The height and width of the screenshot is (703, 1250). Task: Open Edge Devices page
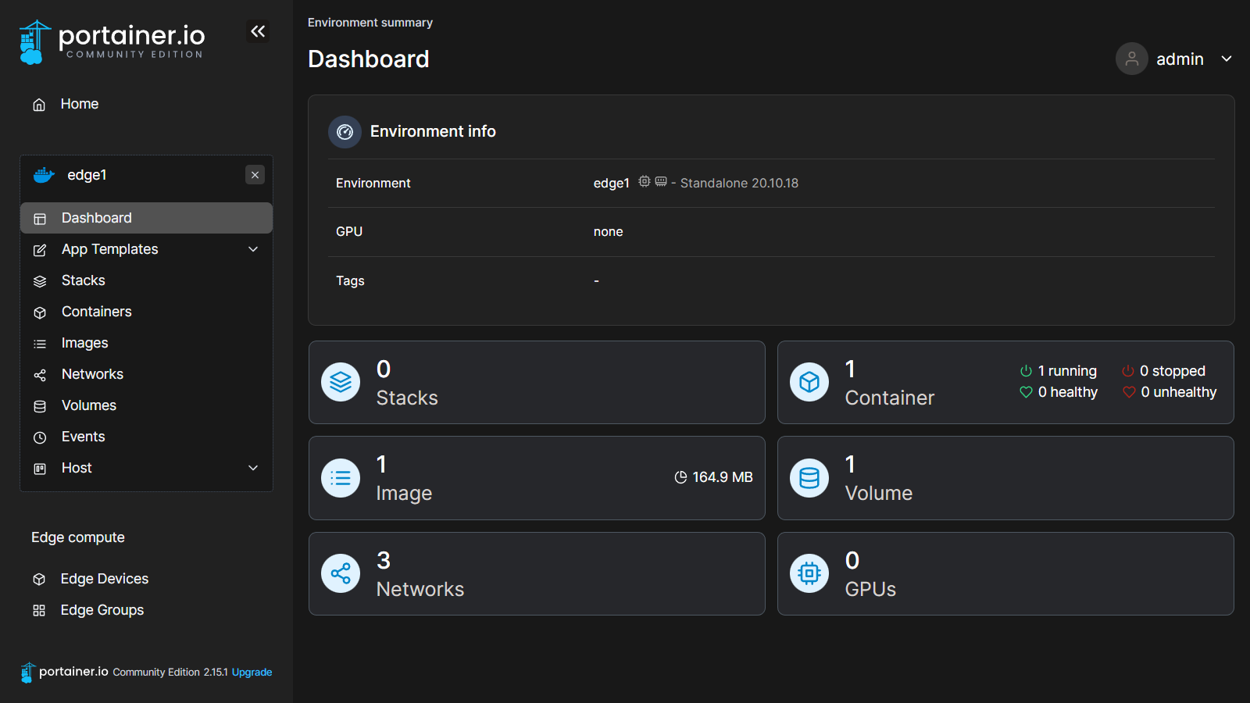click(105, 579)
